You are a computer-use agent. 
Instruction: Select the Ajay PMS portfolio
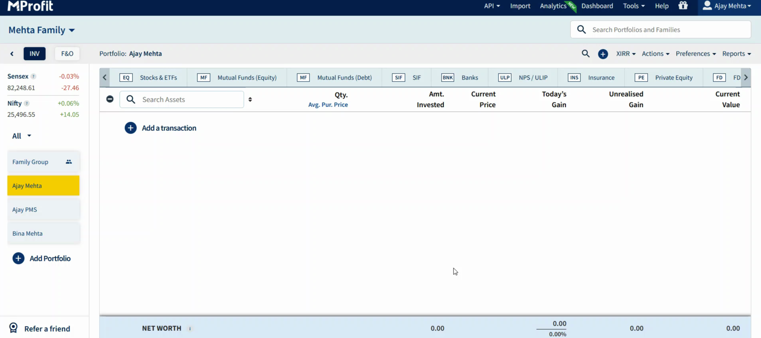click(43, 210)
